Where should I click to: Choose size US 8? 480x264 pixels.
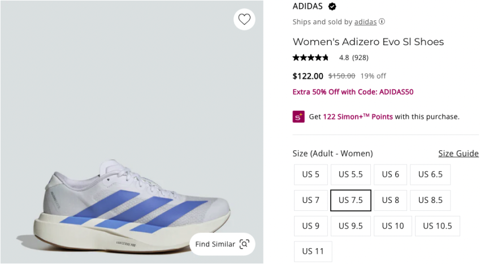pos(390,200)
